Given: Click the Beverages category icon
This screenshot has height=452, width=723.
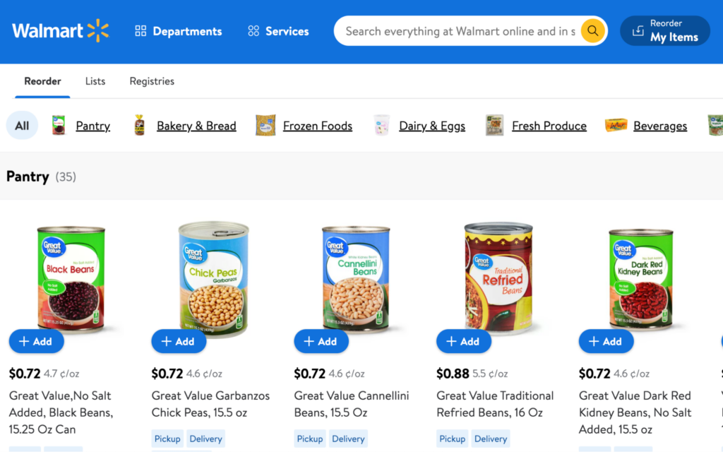Looking at the screenshot, I should 616,126.
